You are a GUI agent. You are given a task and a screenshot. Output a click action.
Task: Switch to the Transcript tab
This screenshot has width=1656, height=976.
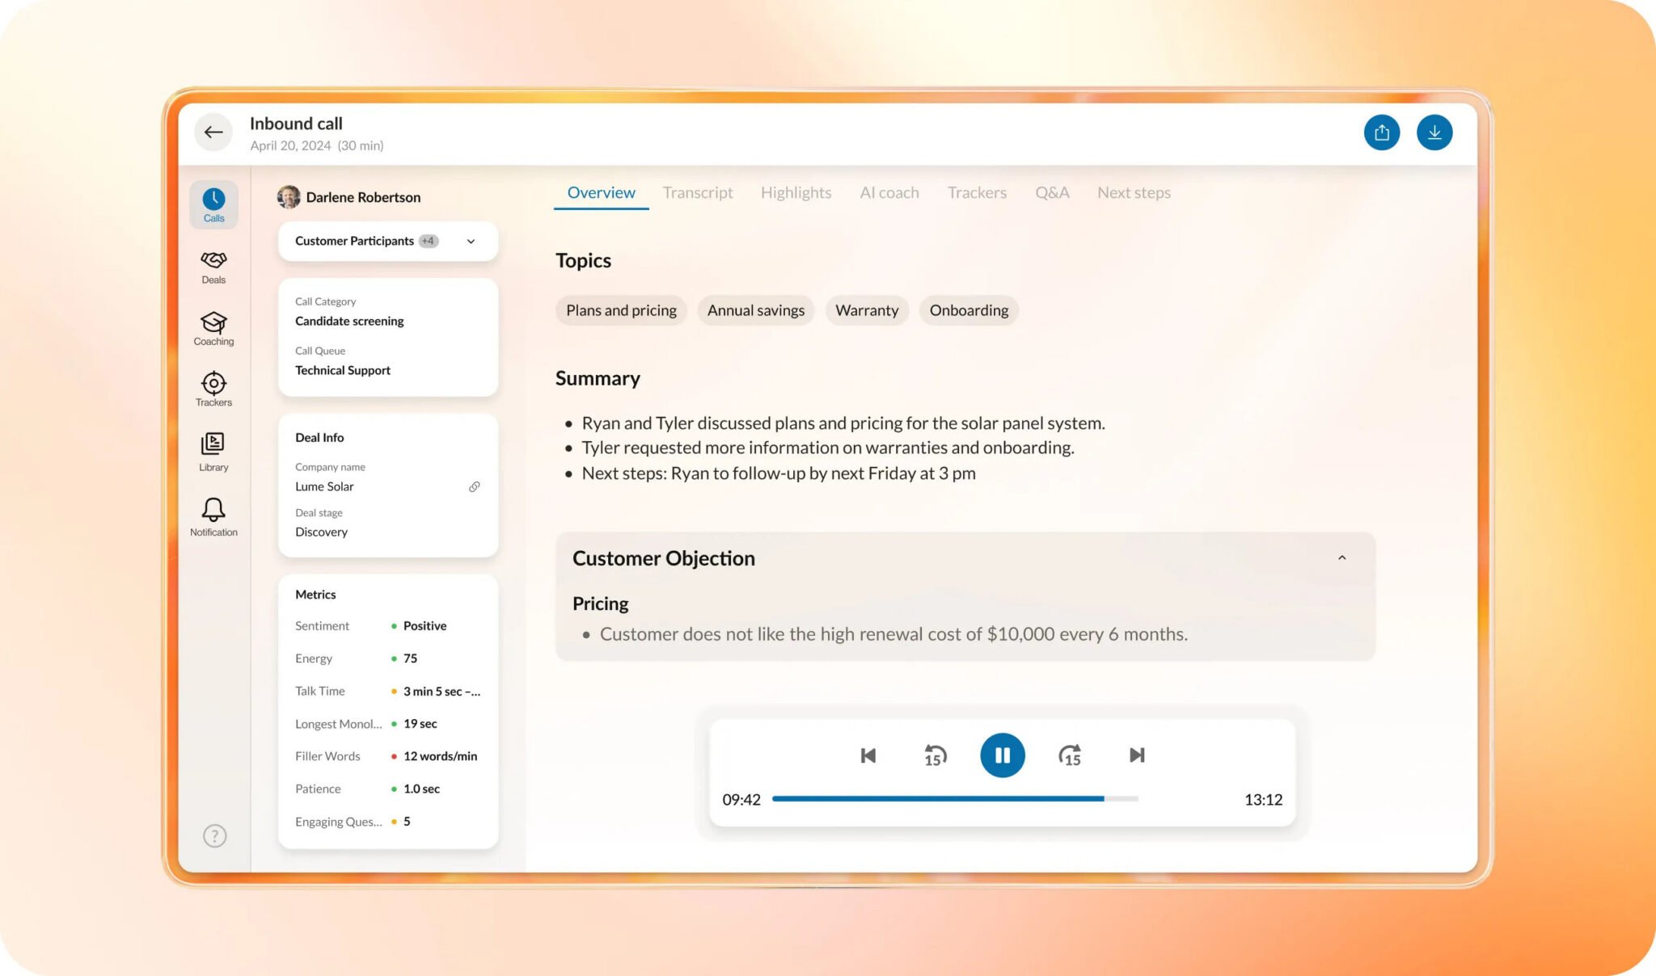697,192
